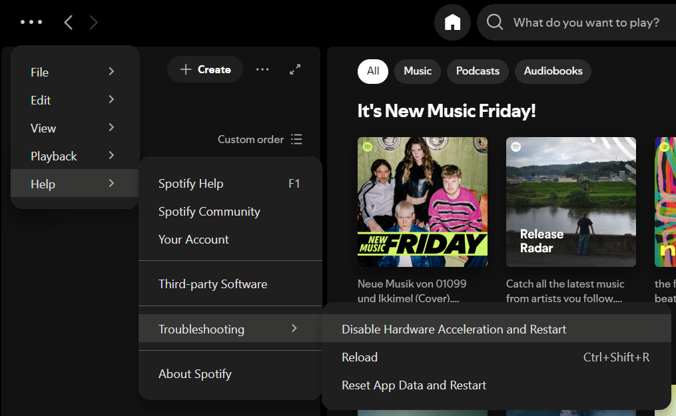The width and height of the screenshot is (676, 416).
Task: Select the Podcasts filter chip
Action: coord(478,71)
